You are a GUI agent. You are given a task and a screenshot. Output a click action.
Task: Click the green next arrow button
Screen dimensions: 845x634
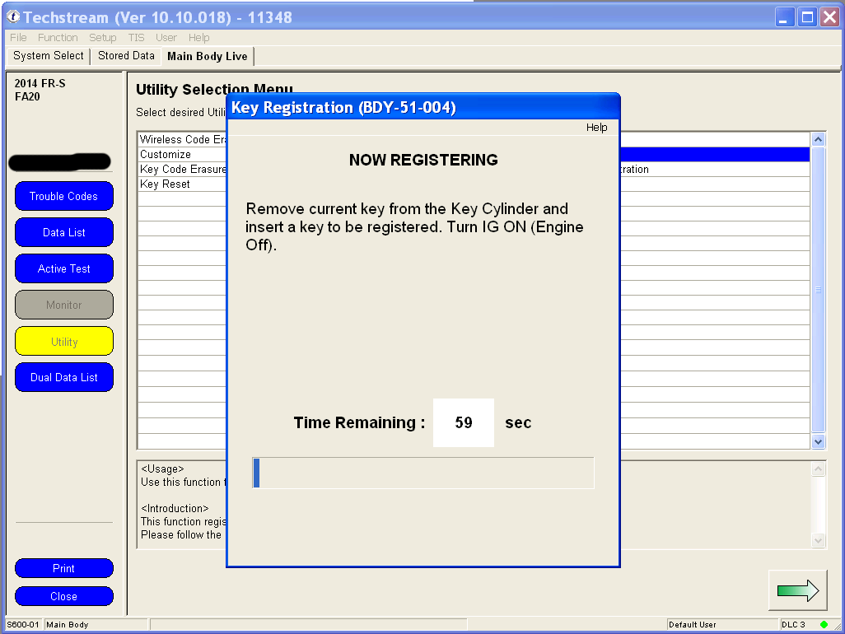point(797,590)
